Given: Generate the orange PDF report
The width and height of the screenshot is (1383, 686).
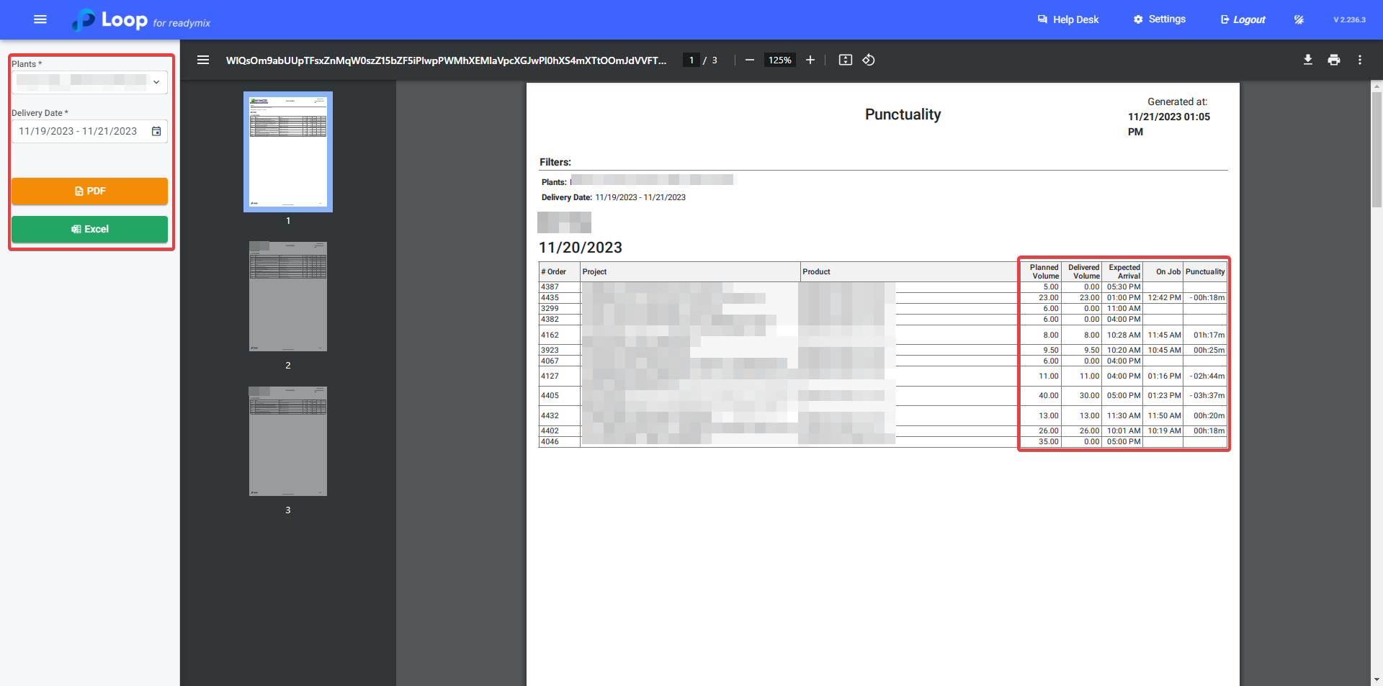Looking at the screenshot, I should click(89, 191).
